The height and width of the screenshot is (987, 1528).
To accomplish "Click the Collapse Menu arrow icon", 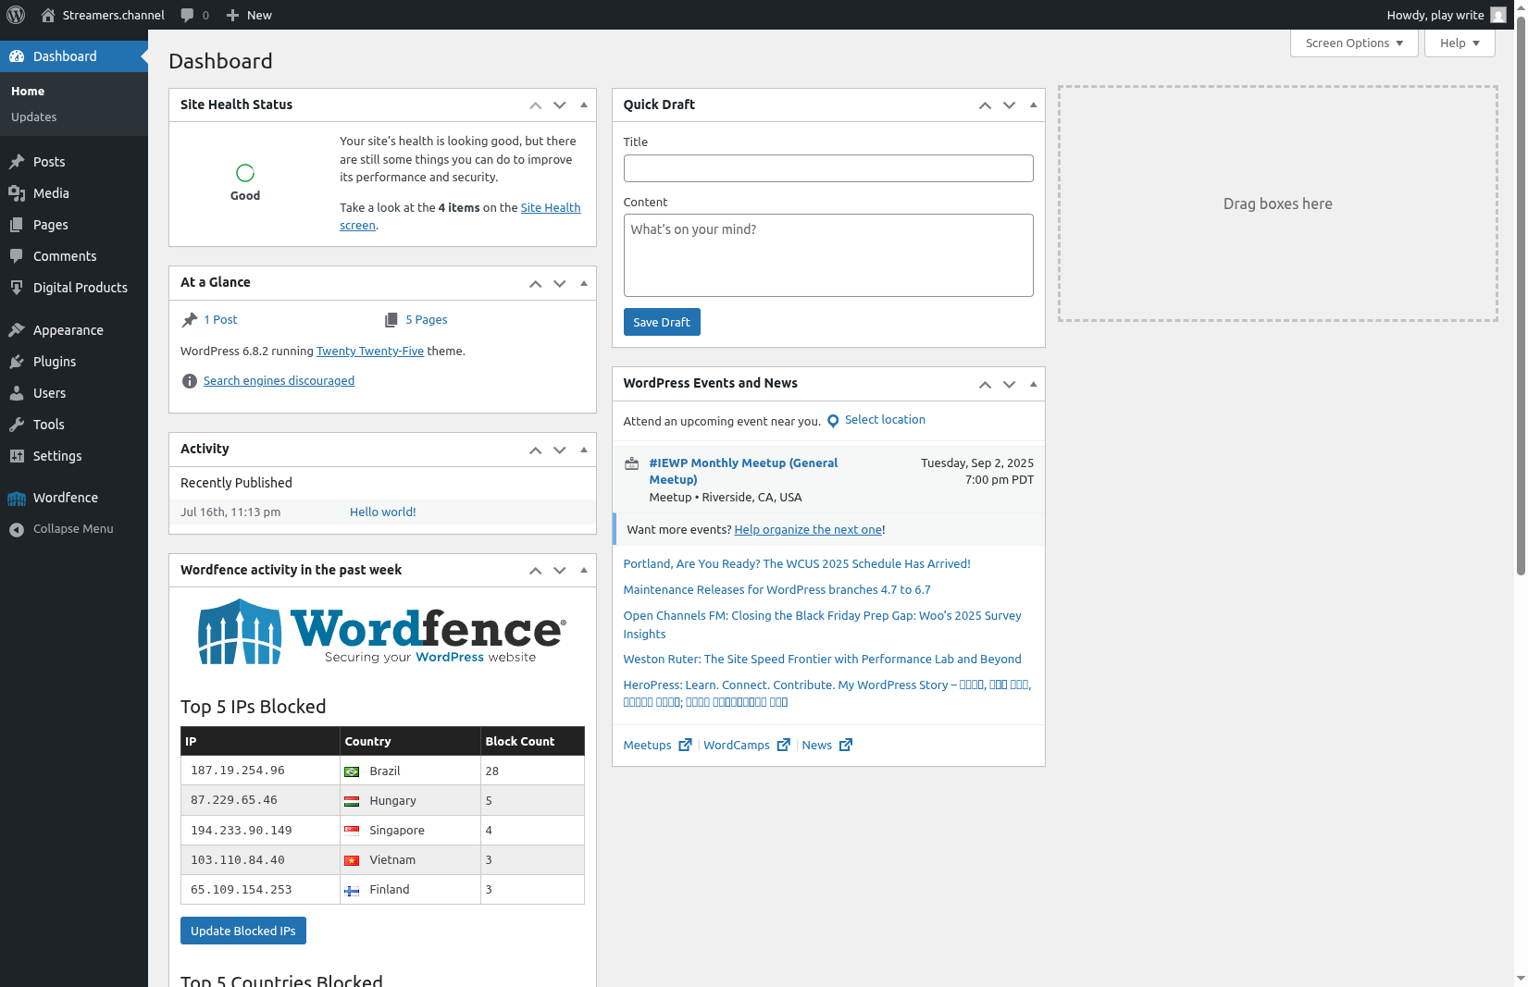I will 17,530.
